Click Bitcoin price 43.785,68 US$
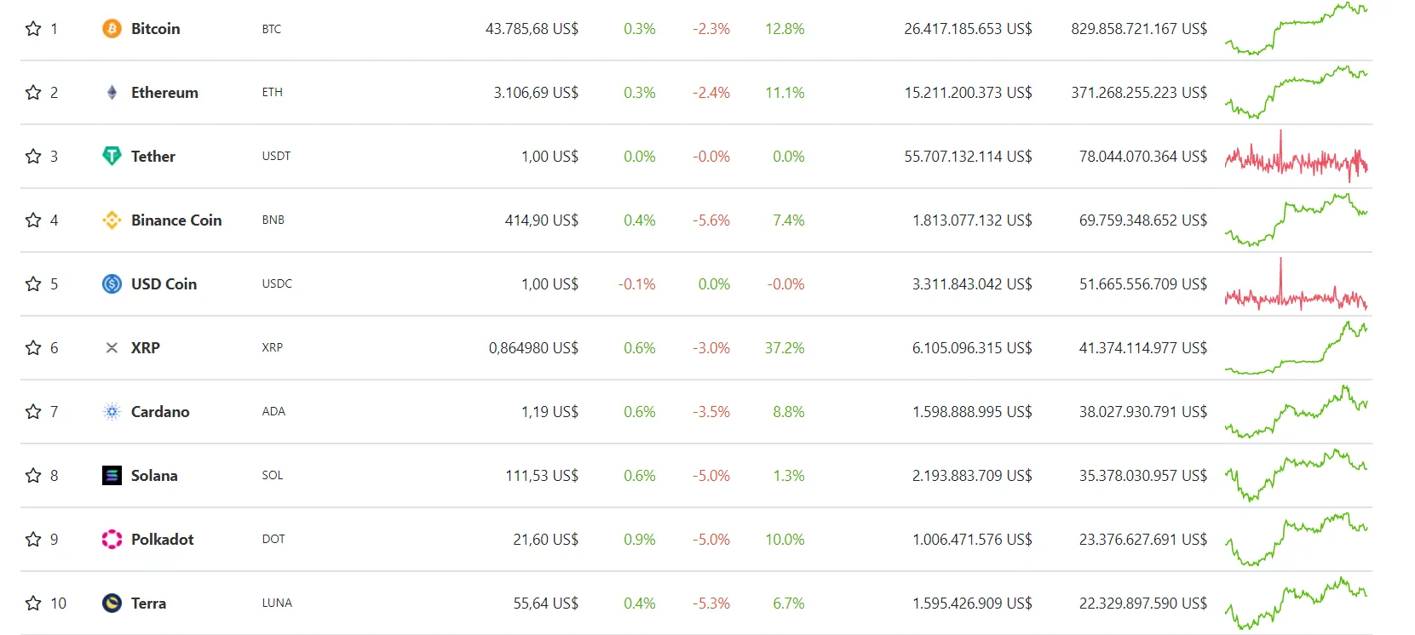This screenshot has height=635, width=1415. coord(532,29)
